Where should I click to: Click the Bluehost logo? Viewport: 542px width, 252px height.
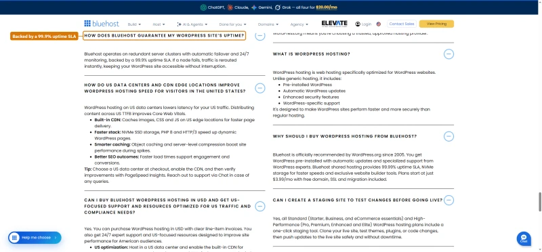click(x=101, y=24)
